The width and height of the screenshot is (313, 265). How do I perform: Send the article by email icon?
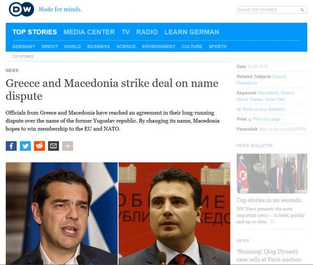[54, 146]
